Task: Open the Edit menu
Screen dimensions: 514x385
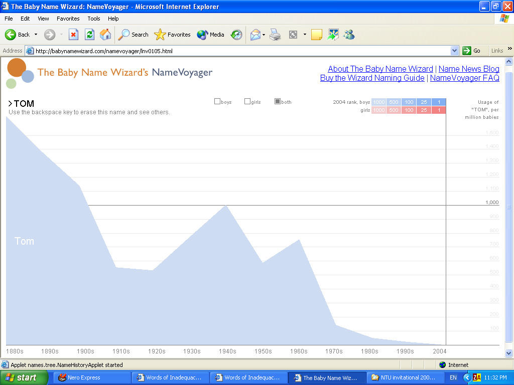Action: click(x=25, y=19)
